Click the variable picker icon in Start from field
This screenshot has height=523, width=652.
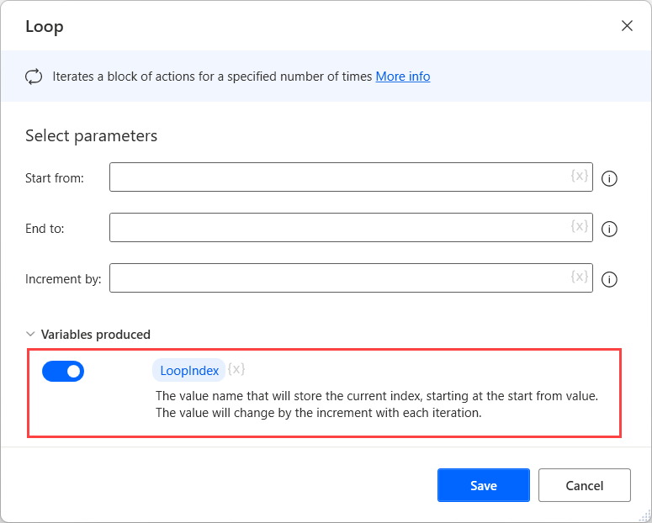pyautogui.click(x=579, y=177)
